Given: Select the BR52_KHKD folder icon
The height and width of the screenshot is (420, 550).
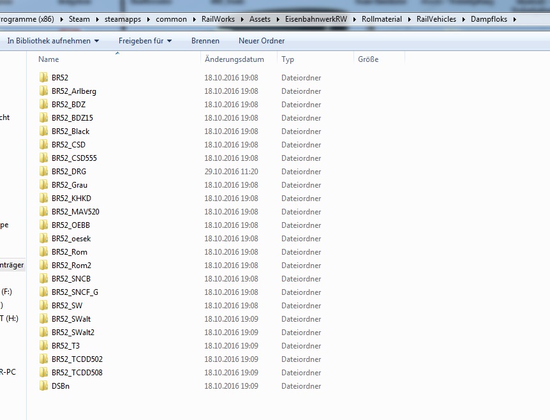Looking at the screenshot, I should click(43, 198).
